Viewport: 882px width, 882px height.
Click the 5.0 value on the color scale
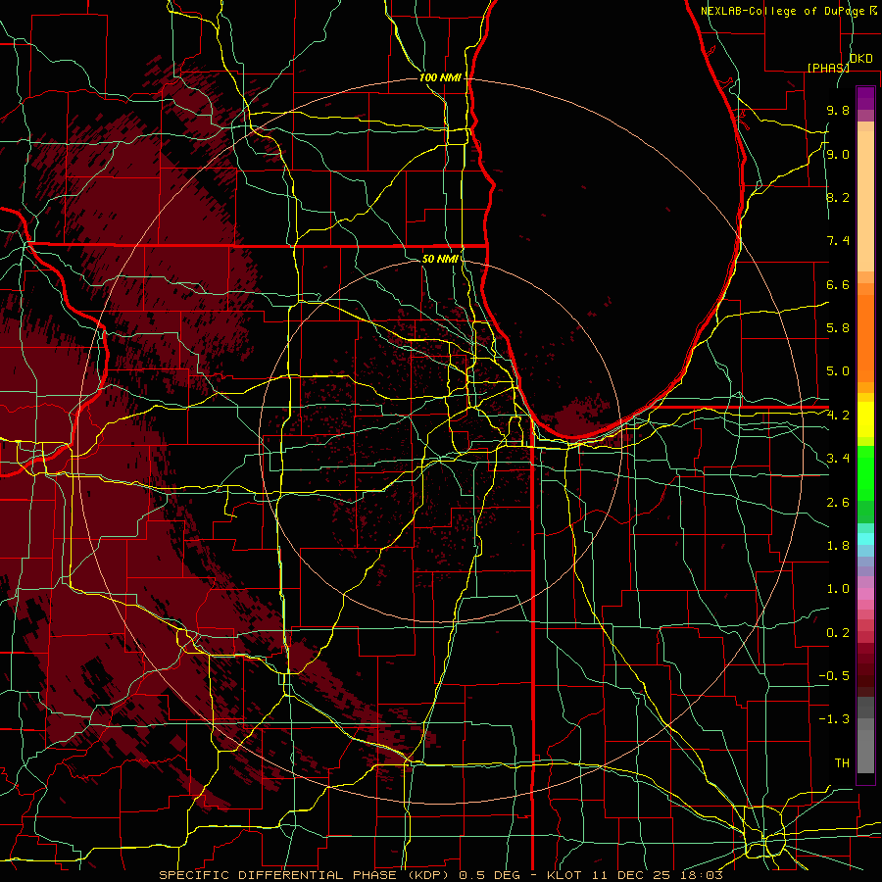(x=838, y=371)
